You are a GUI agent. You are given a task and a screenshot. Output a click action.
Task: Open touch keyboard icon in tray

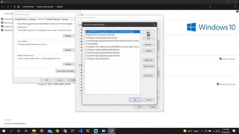pos(218,131)
